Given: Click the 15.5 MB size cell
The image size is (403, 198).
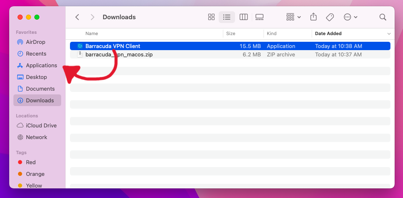Looking at the screenshot, I should click(x=250, y=46).
